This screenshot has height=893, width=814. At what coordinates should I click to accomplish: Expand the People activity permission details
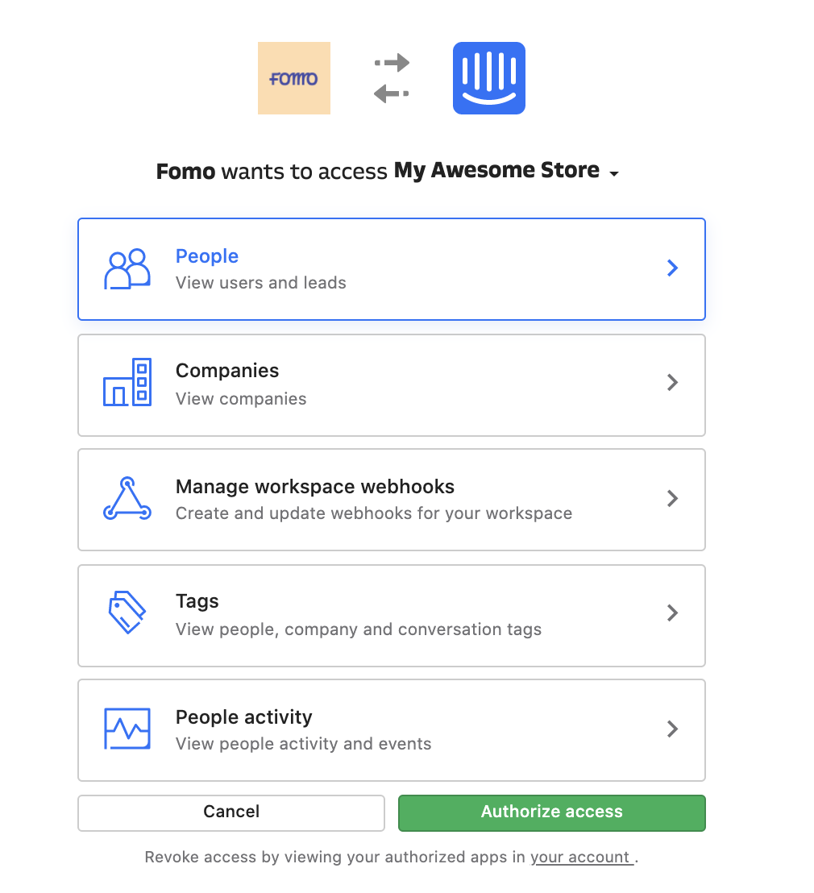coord(672,729)
